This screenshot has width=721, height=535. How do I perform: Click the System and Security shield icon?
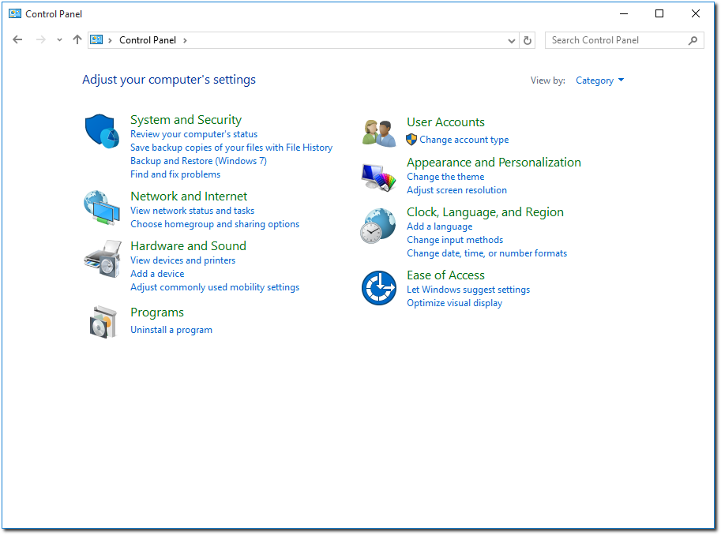[102, 132]
